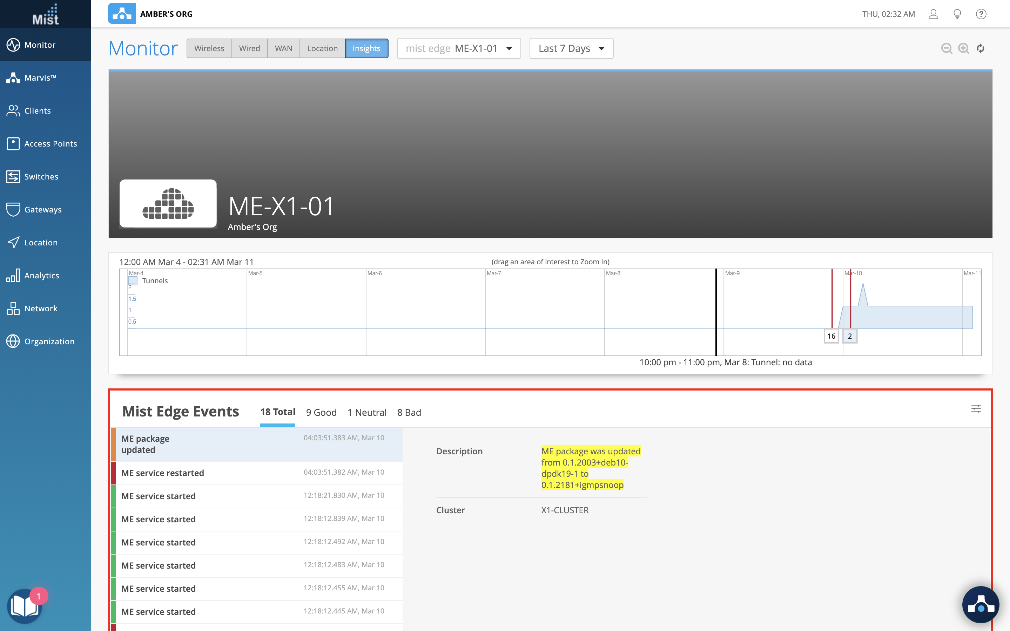Filter events by 9 Good
Viewport: 1010px width, 631px height.
[321, 412]
